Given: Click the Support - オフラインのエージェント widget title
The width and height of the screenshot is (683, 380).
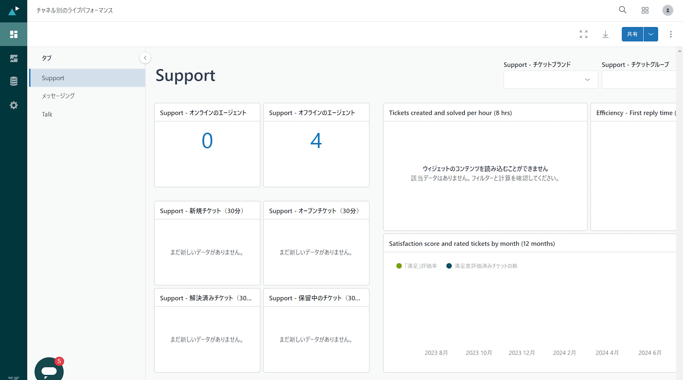Looking at the screenshot, I should [312, 113].
